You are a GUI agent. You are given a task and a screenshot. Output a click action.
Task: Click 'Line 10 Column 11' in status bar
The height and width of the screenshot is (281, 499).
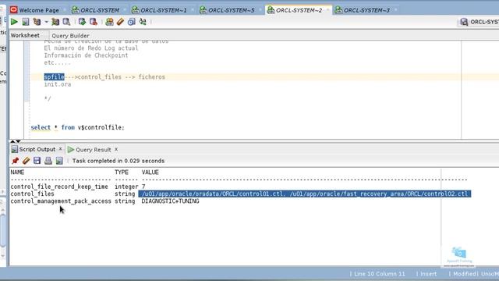pyautogui.click(x=380, y=274)
